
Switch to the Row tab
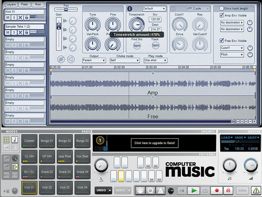click(x=38, y=5)
